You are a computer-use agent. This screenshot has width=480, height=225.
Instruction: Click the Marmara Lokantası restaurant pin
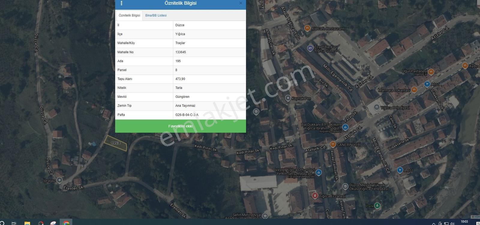414,90
